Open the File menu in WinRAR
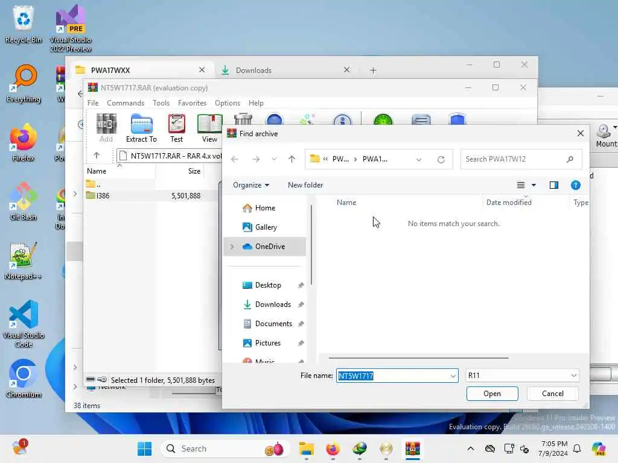 93,103
